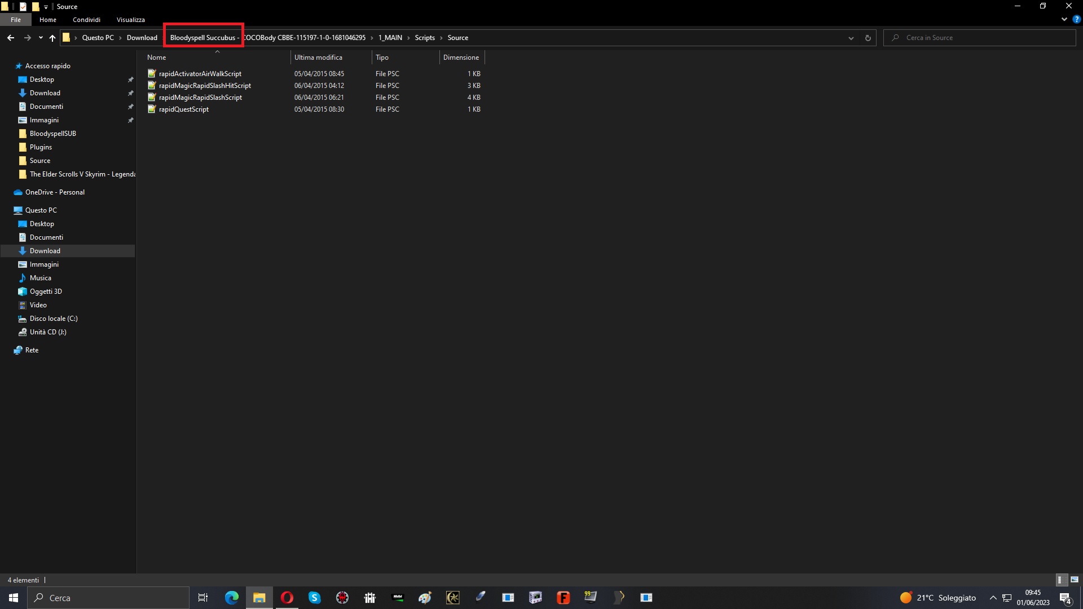Screen dimensions: 1083x609
Task: Open the address bar history dropdown
Action: pos(851,38)
